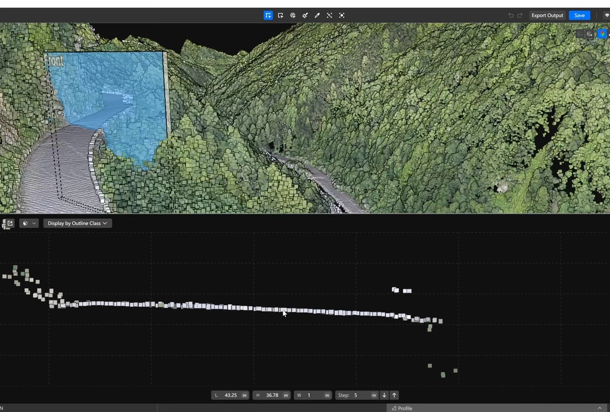Activate the brush painting tool
This screenshot has width=610, height=412.
pyautogui.click(x=305, y=15)
